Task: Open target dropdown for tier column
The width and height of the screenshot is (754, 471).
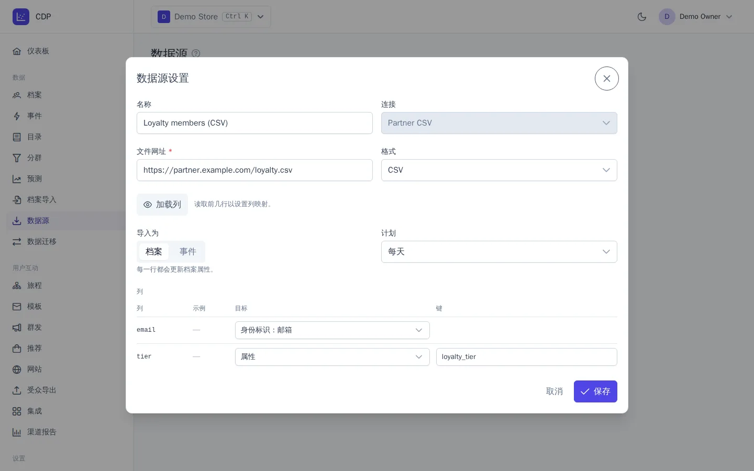Action: tap(332, 357)
